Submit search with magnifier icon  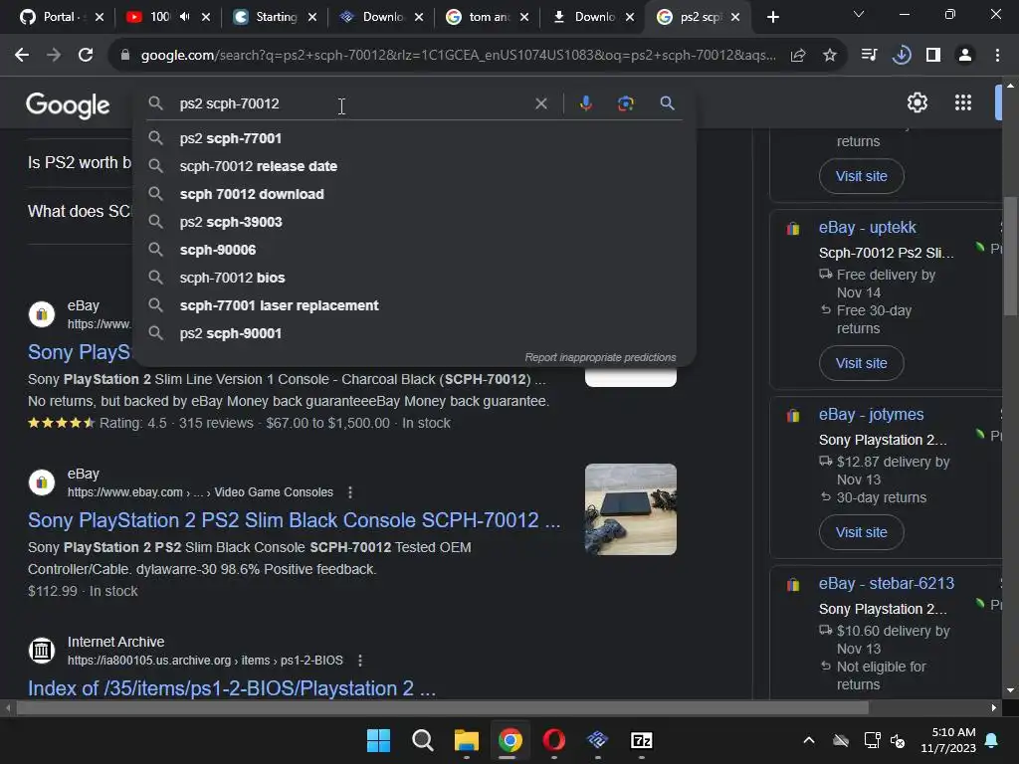coord(667,103)
